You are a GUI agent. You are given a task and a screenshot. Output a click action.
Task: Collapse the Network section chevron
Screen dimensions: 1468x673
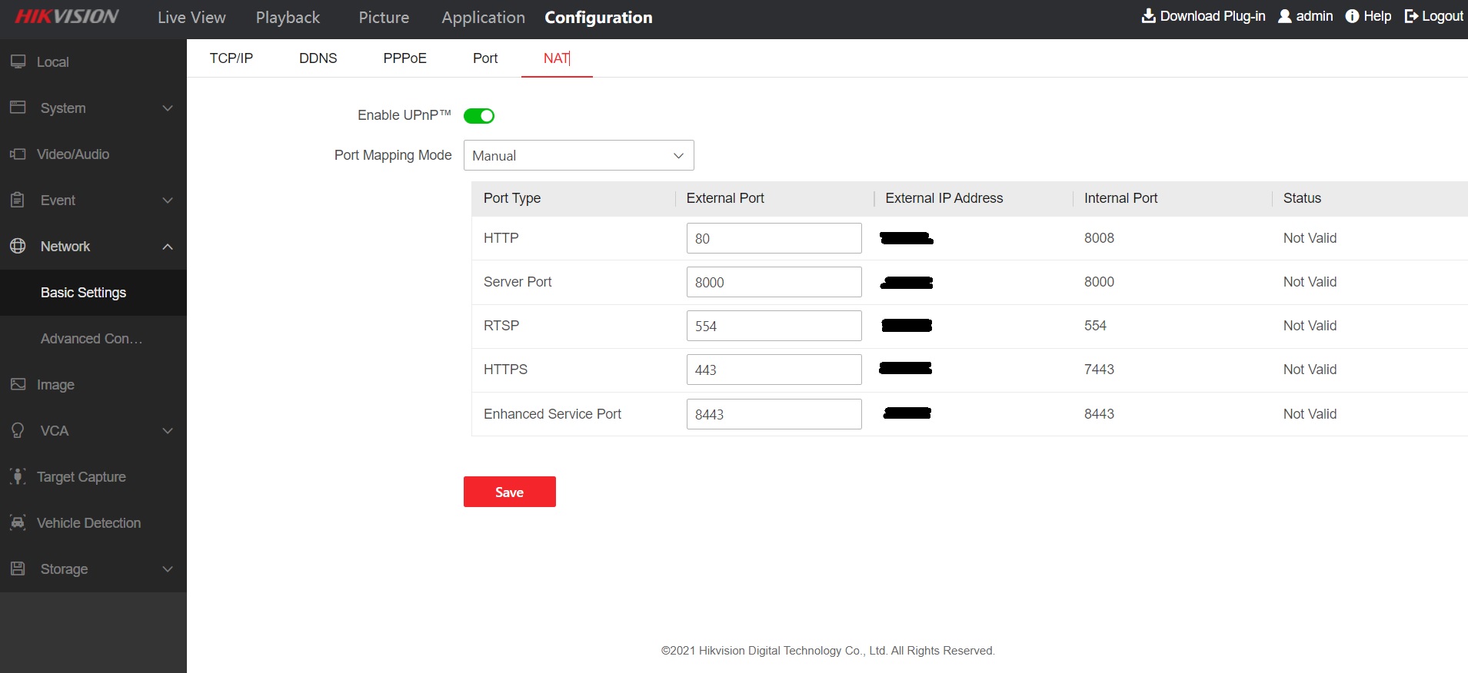[x=168, y=247]
